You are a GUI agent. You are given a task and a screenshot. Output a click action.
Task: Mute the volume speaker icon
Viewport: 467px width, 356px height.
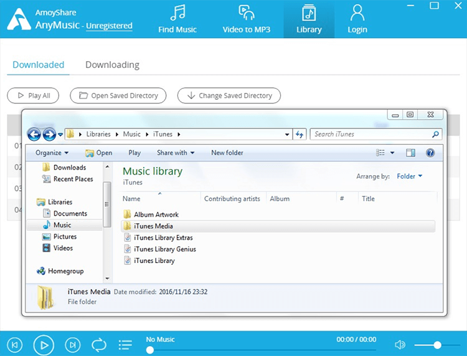(x=400, y=345)
